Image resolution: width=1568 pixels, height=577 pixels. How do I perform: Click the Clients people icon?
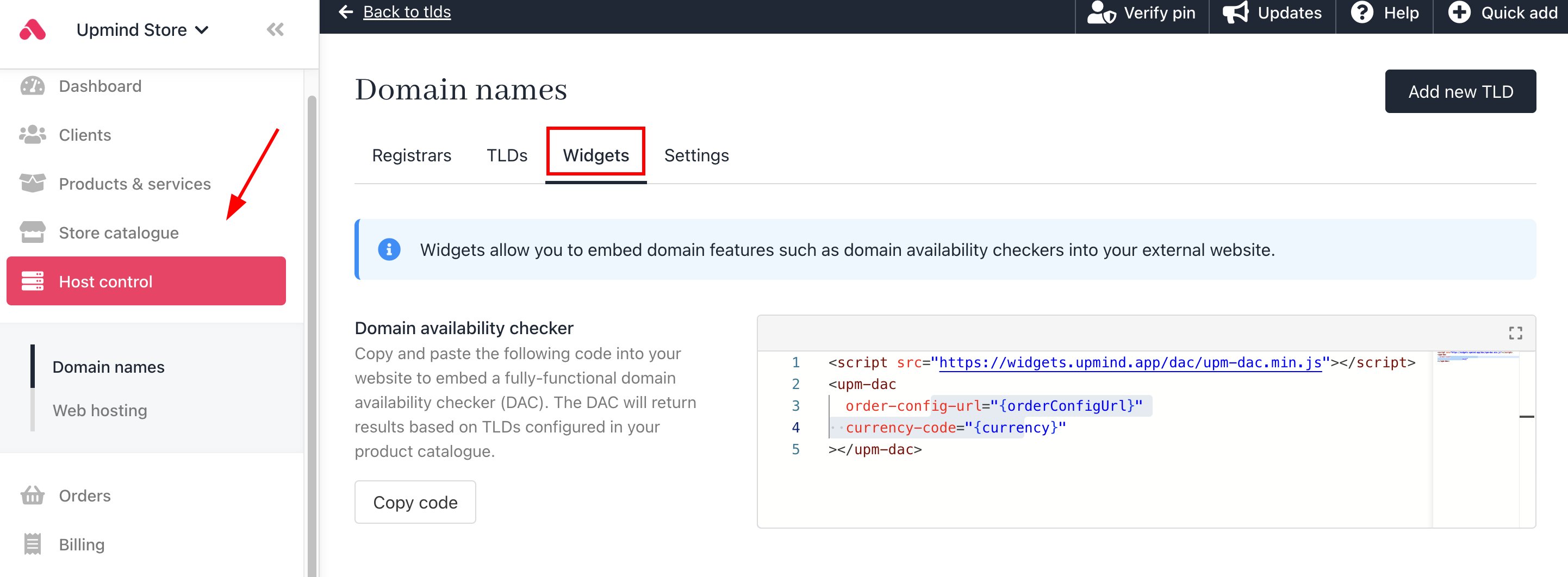[x=32, y=135]
